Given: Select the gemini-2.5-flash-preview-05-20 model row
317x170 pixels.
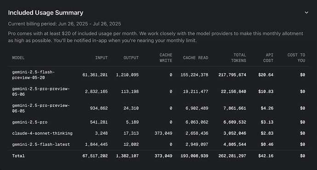Looking at the screenshot, I should pos(158,75).
